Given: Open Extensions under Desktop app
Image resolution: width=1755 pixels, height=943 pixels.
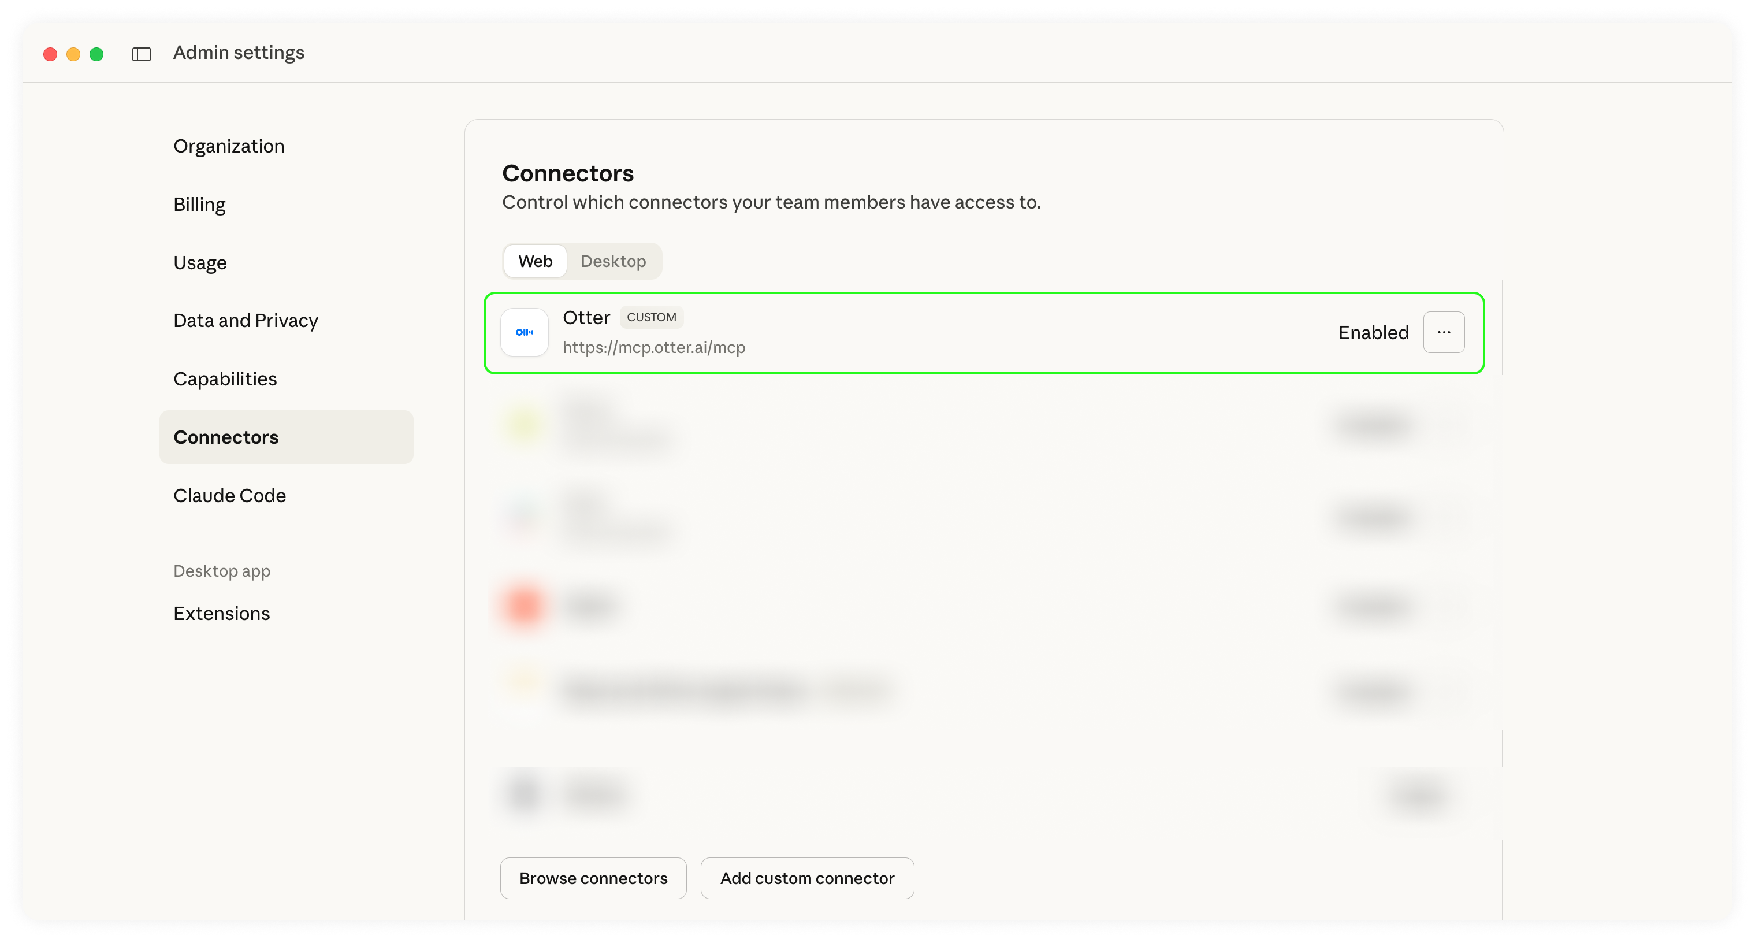Looking at the screenshot, I should coord(221,613).
